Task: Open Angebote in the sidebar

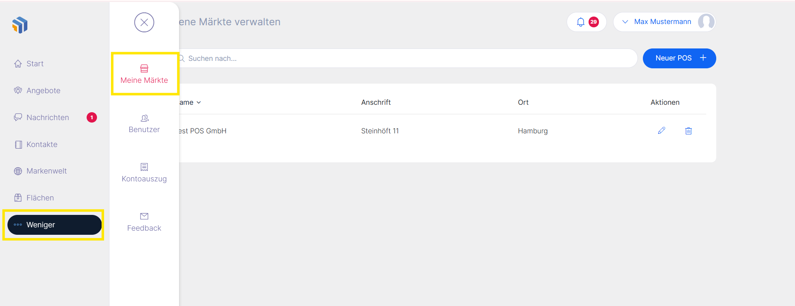Action: (x=43, y=91)
